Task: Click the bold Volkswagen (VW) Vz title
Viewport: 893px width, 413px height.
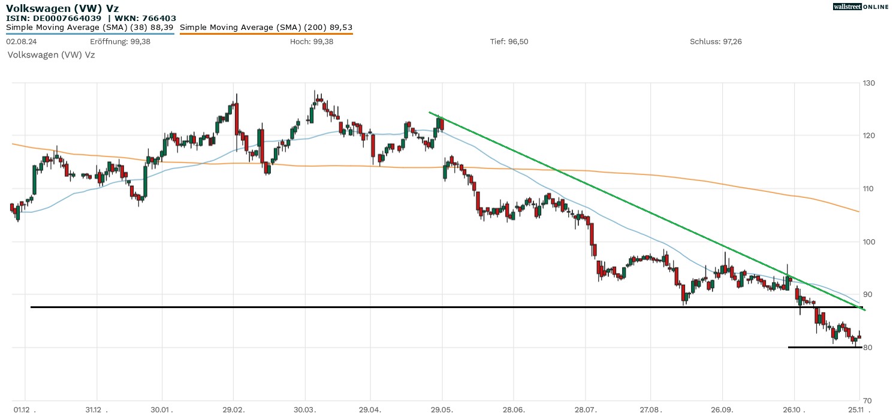Action: pos(63,8)
